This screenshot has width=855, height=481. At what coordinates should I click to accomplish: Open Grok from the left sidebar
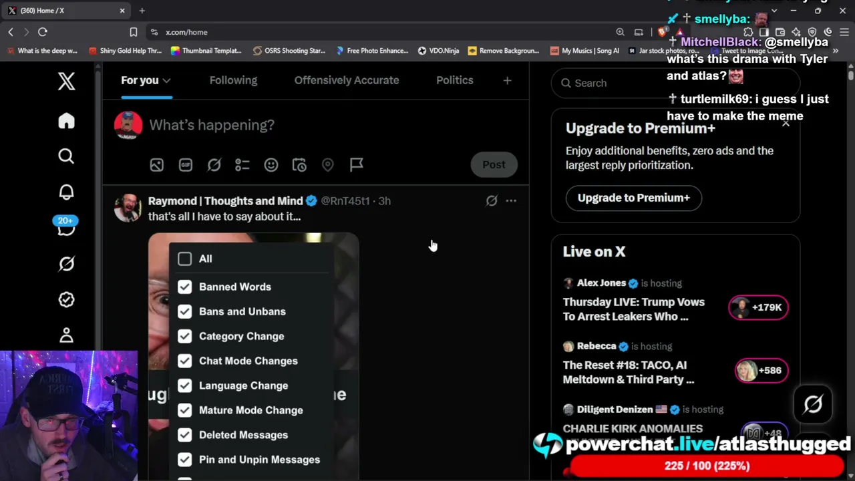pyautogui.click(x=66, y=264)
